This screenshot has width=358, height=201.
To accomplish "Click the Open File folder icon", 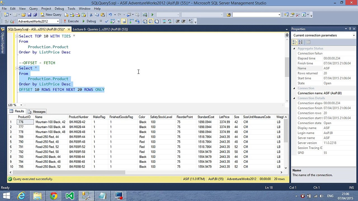I will pyautogui.click(x=23, y=15).
